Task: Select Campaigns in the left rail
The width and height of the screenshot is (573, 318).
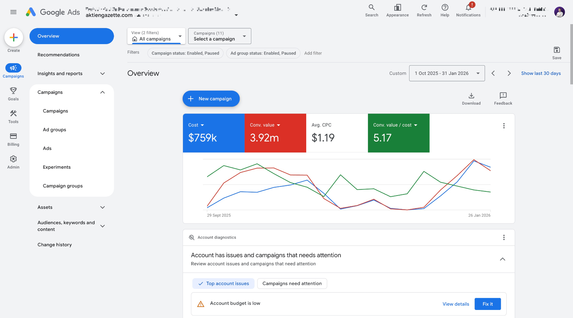Action: tap(13, 71)
